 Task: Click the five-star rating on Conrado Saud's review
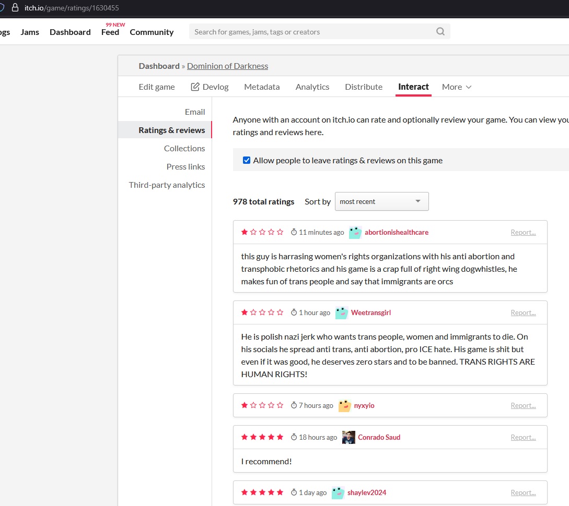tap(262, 437)
